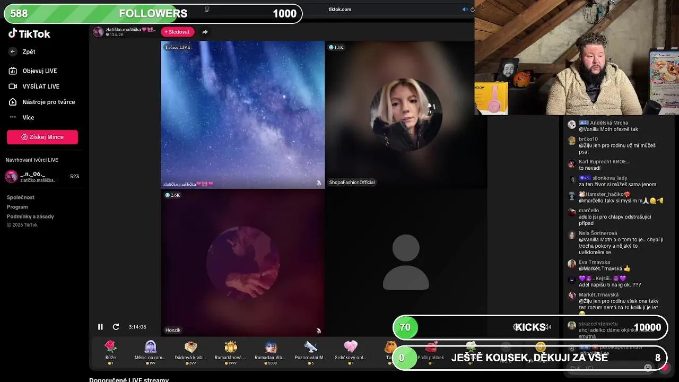Click the Markét.Trnavská chat username
This screenshot has width=679, height=382.
coord(598,295)
